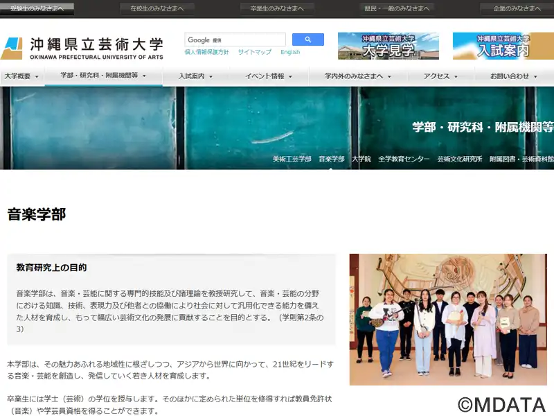554x416 pixels.
Task: Expand the お問い合わせ dropdown menu
Action: [x=513, y=76]
